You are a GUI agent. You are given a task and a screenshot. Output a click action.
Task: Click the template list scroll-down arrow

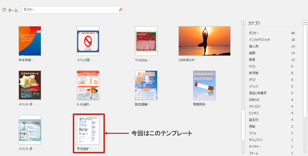(243, 152)
